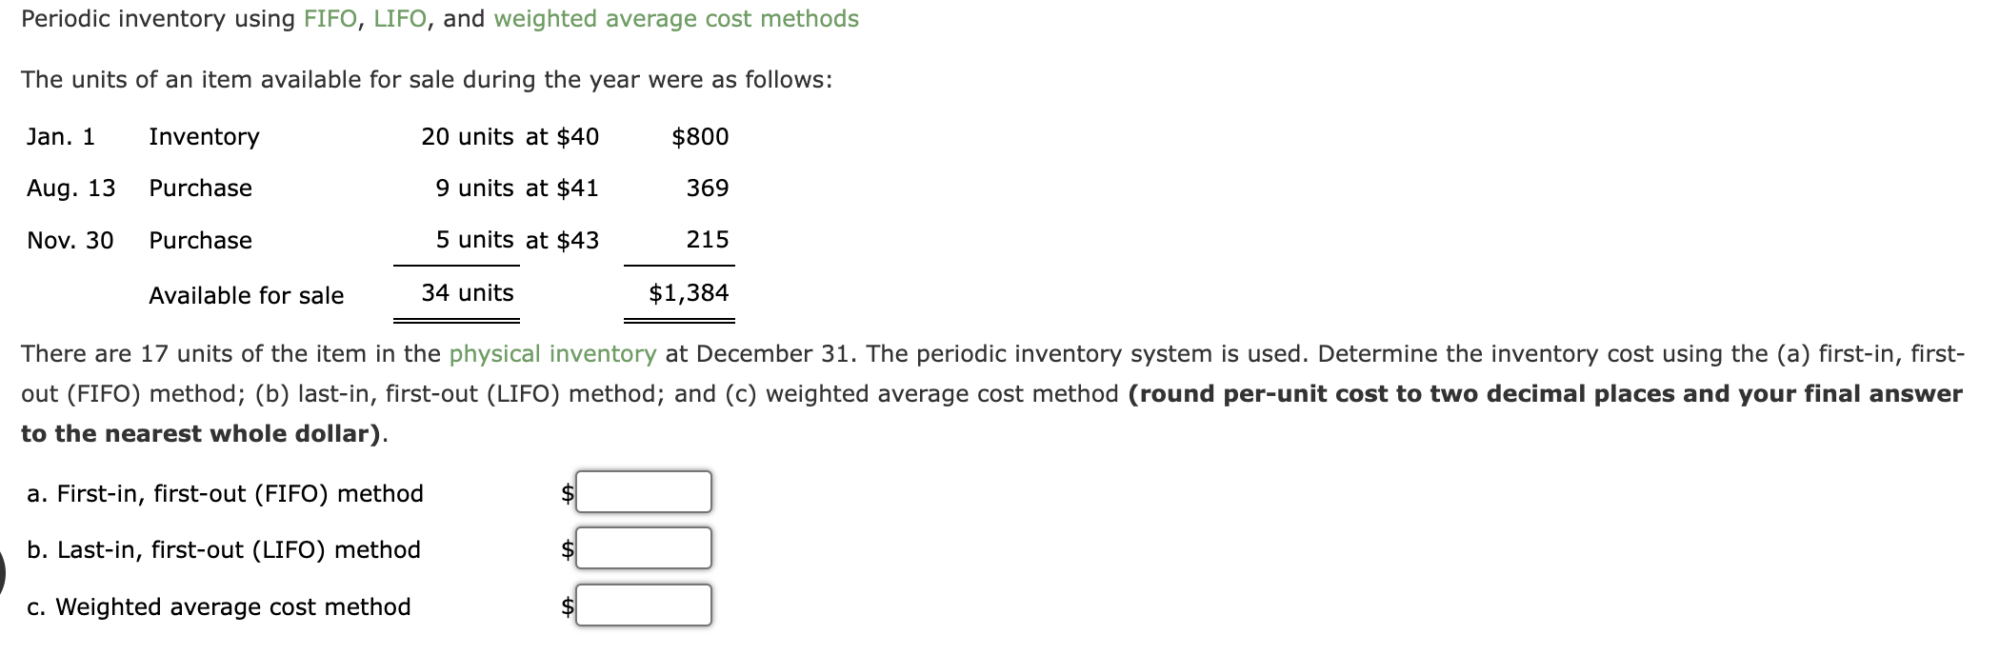Select the dollar sign beside weighted average box
Screen dimensions: 2000x655
pyautogui.click(x=566, y=605)
